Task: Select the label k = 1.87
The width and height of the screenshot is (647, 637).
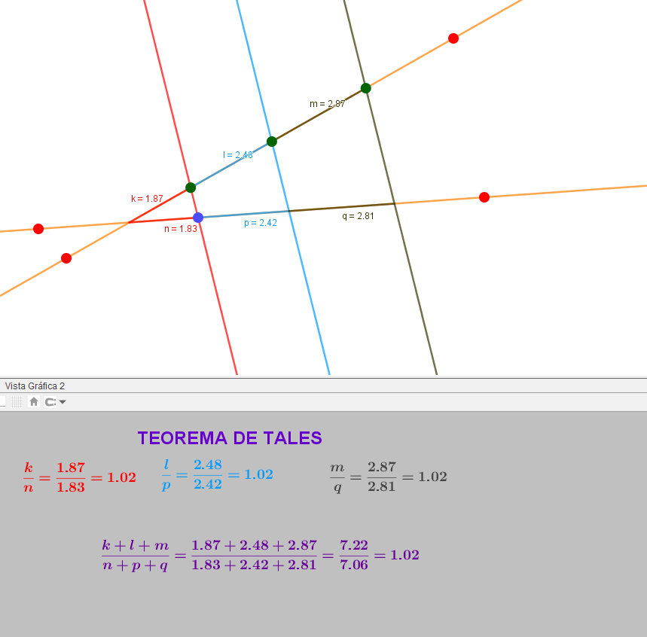Action: click(147, 199)
